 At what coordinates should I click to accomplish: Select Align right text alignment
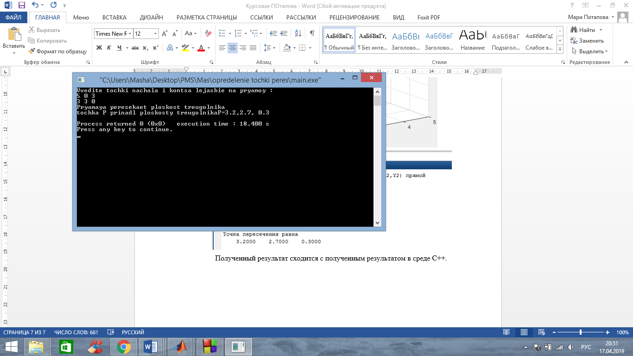tap(243, 48)
